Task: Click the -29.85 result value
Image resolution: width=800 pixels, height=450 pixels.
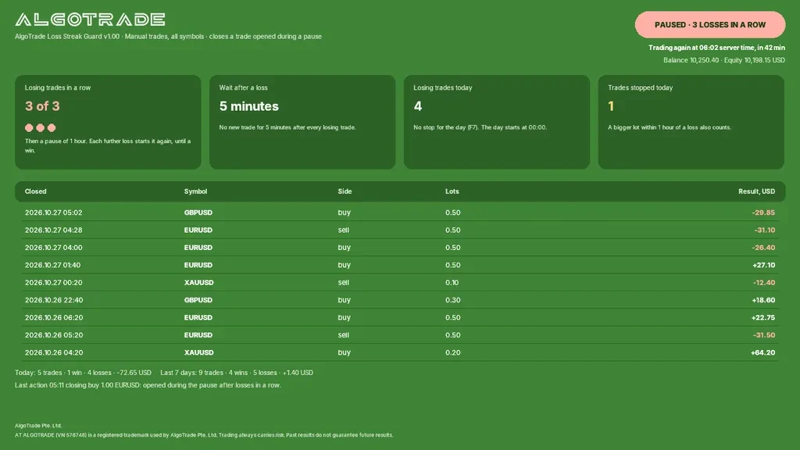Action: pos(763,212)
